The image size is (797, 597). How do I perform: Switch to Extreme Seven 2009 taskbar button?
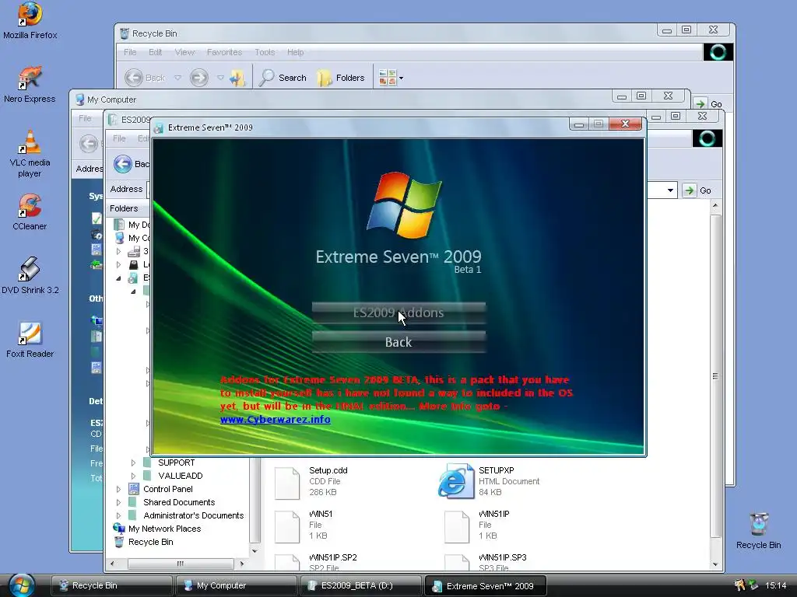point(485,585)
